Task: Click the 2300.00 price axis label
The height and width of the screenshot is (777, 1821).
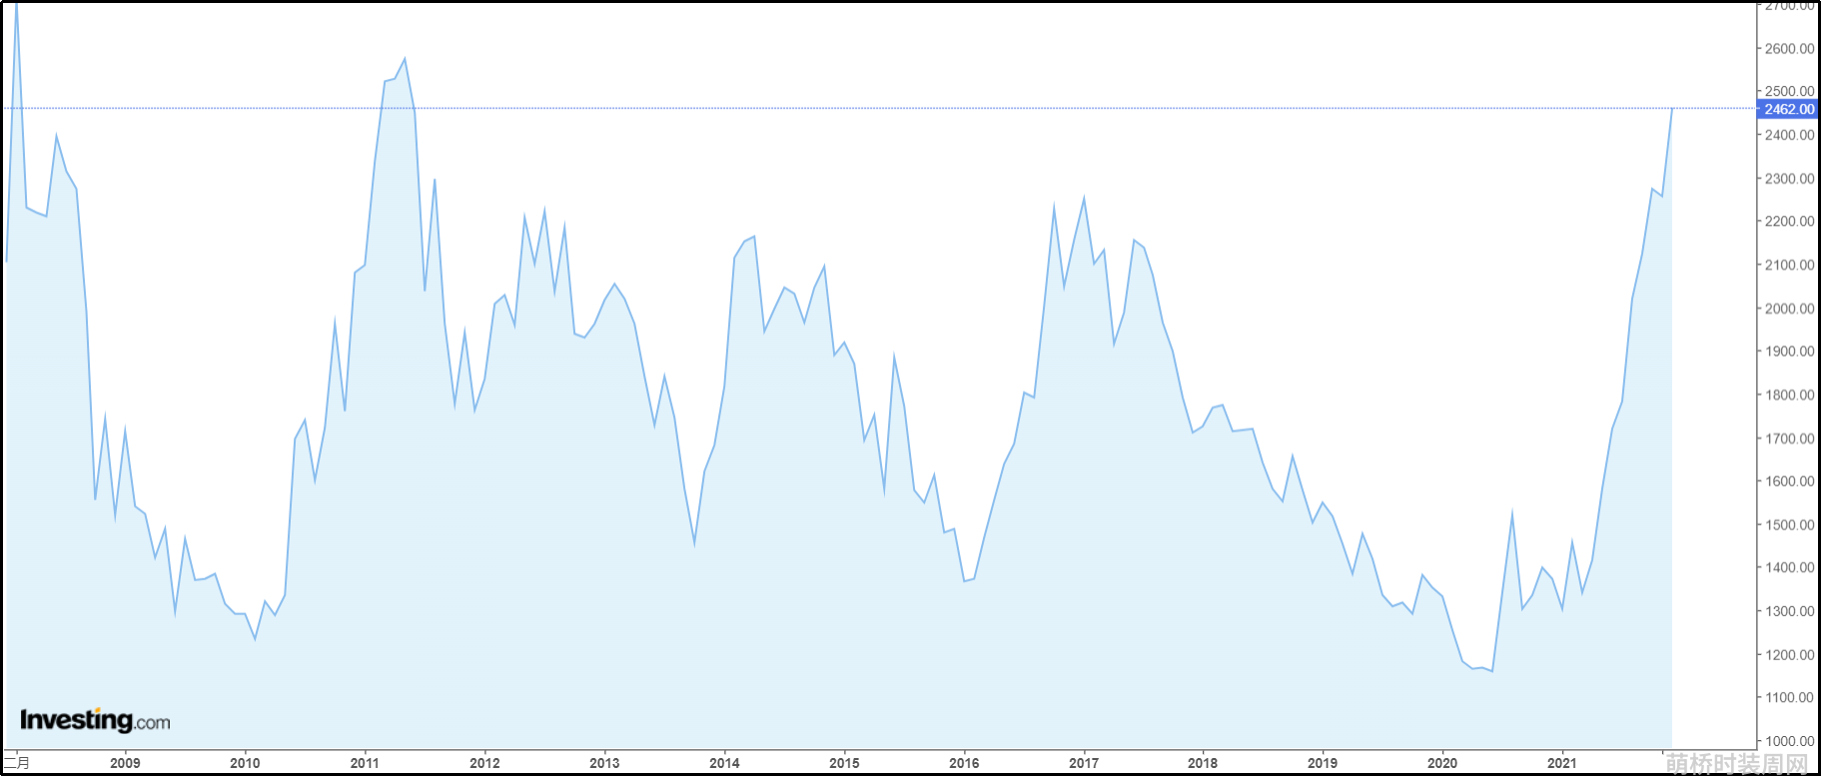Action: (x=1789, y=179)
